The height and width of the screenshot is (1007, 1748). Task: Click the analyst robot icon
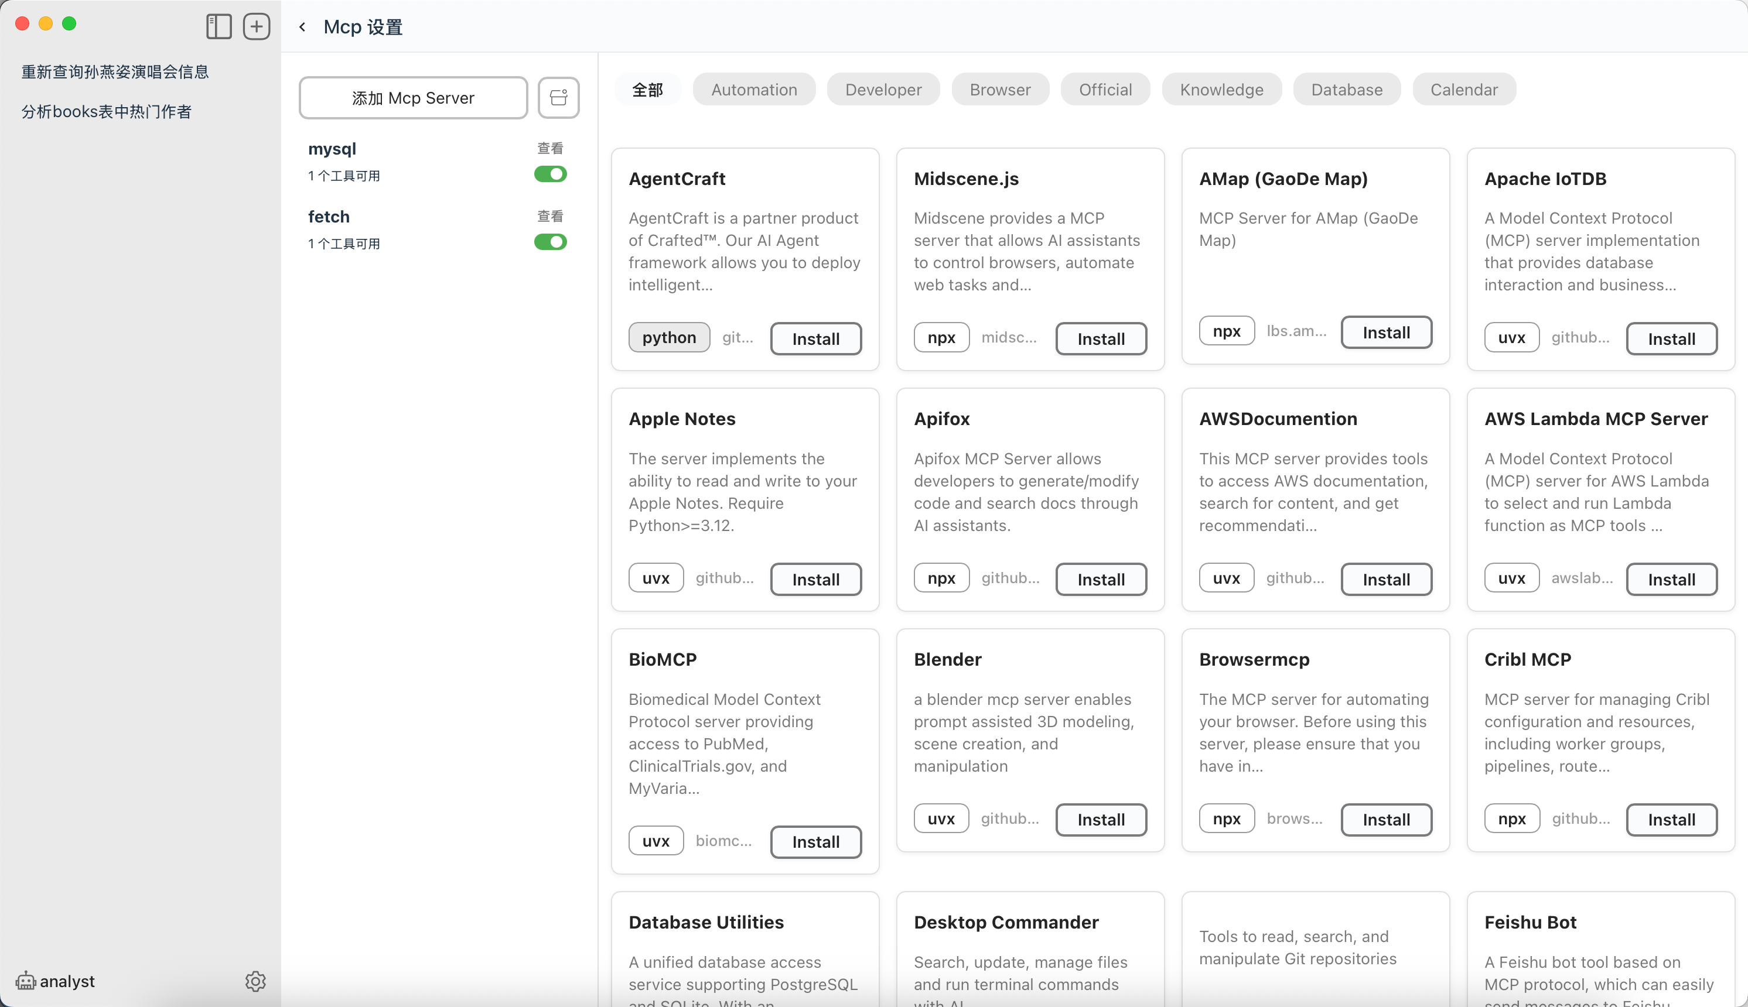[26, 981]
